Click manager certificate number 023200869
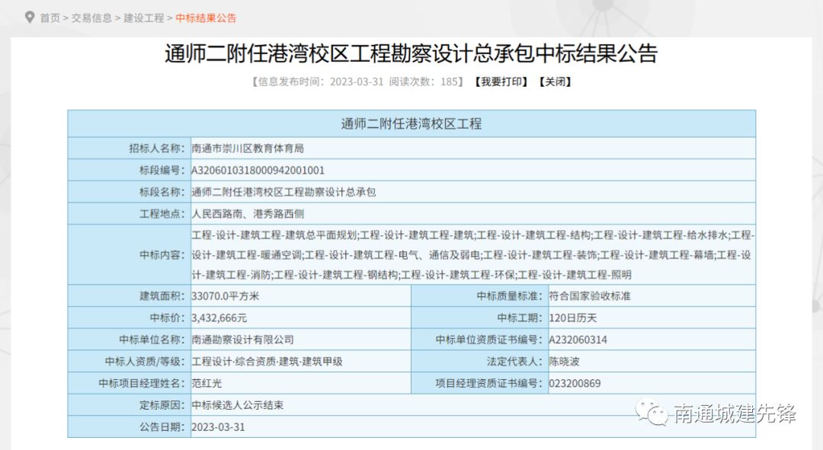 point(575,383)
